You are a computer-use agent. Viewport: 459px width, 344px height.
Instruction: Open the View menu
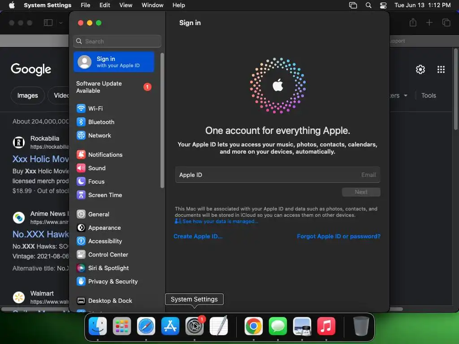[x=126, y=5]
